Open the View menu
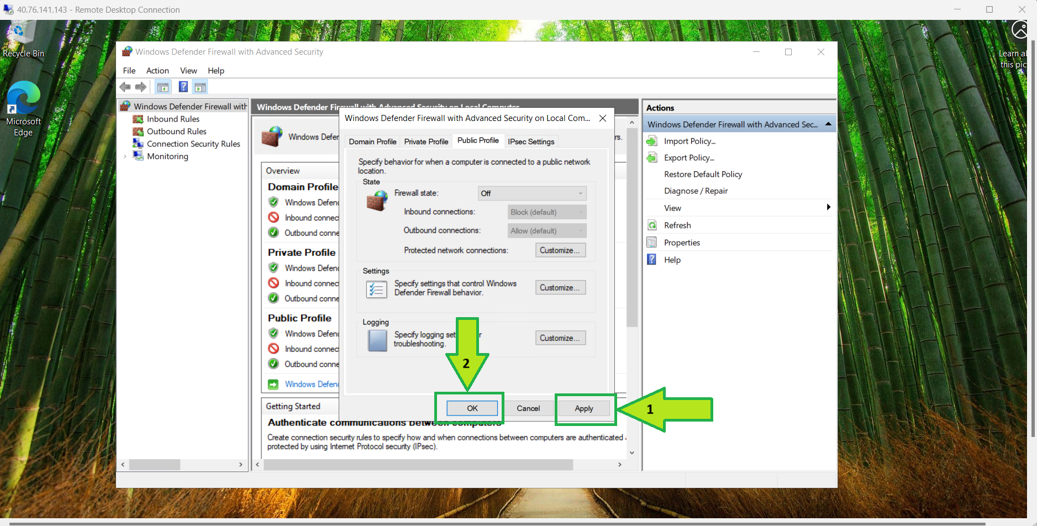The height and width of the screenshot is (526, 1037). 188,71
